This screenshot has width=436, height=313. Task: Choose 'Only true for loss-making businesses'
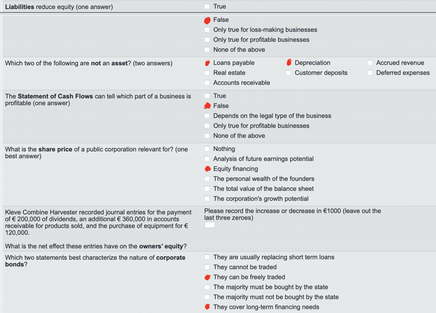coord(207,30)
